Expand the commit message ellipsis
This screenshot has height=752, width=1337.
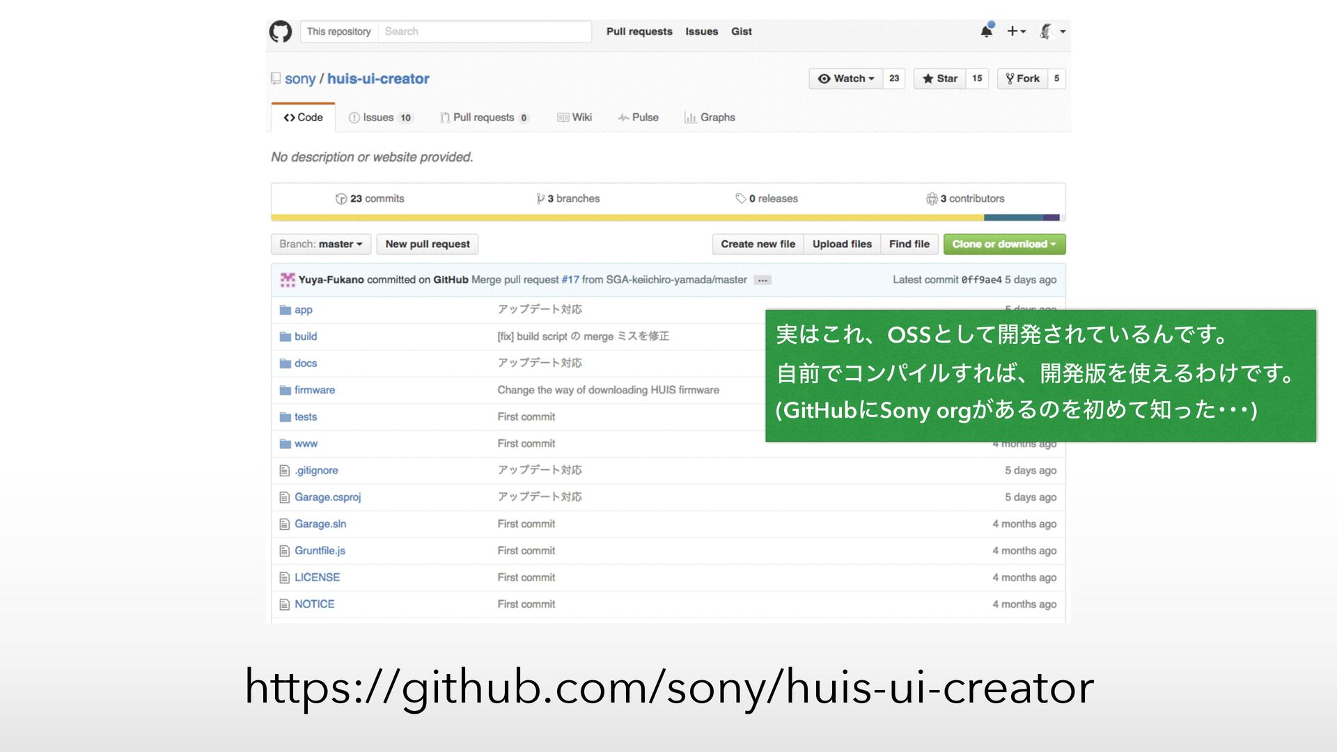763,280
